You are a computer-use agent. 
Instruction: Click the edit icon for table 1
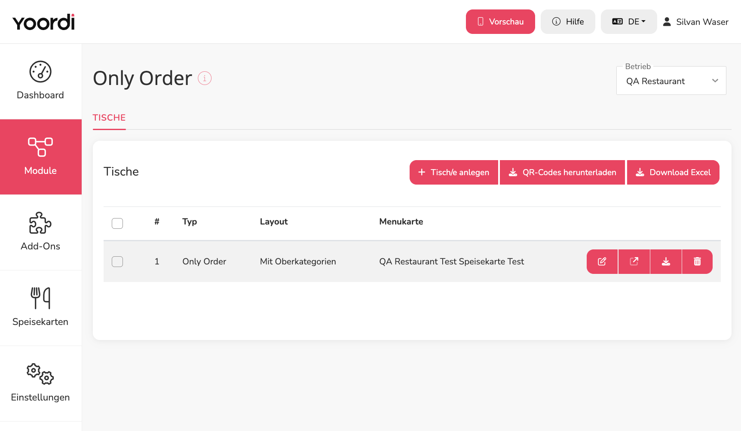pos(602,261)
